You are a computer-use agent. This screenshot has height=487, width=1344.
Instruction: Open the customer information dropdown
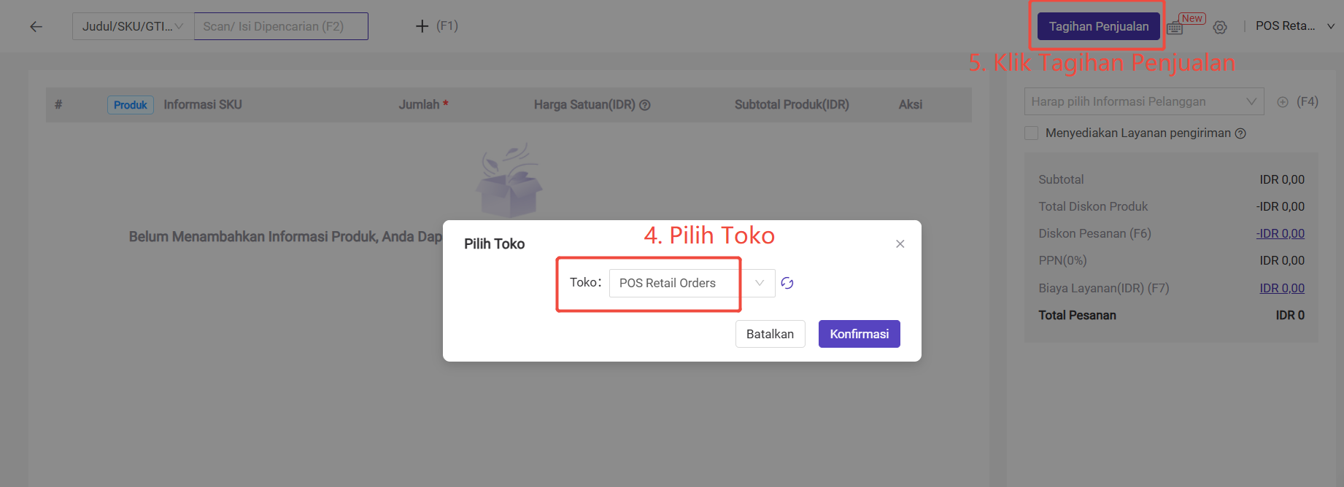[x=1144, y=101]
